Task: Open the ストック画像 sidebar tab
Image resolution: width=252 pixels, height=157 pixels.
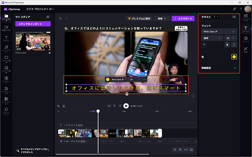Action: tap(6, 69)
